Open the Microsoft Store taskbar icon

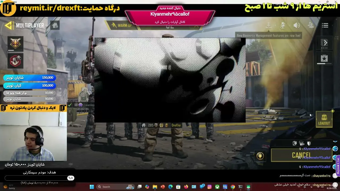[x=178, y=187]
